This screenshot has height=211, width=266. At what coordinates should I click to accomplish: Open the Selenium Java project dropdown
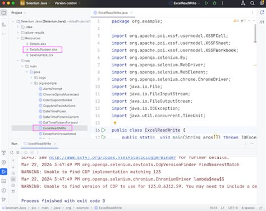(x=35, y=3)
